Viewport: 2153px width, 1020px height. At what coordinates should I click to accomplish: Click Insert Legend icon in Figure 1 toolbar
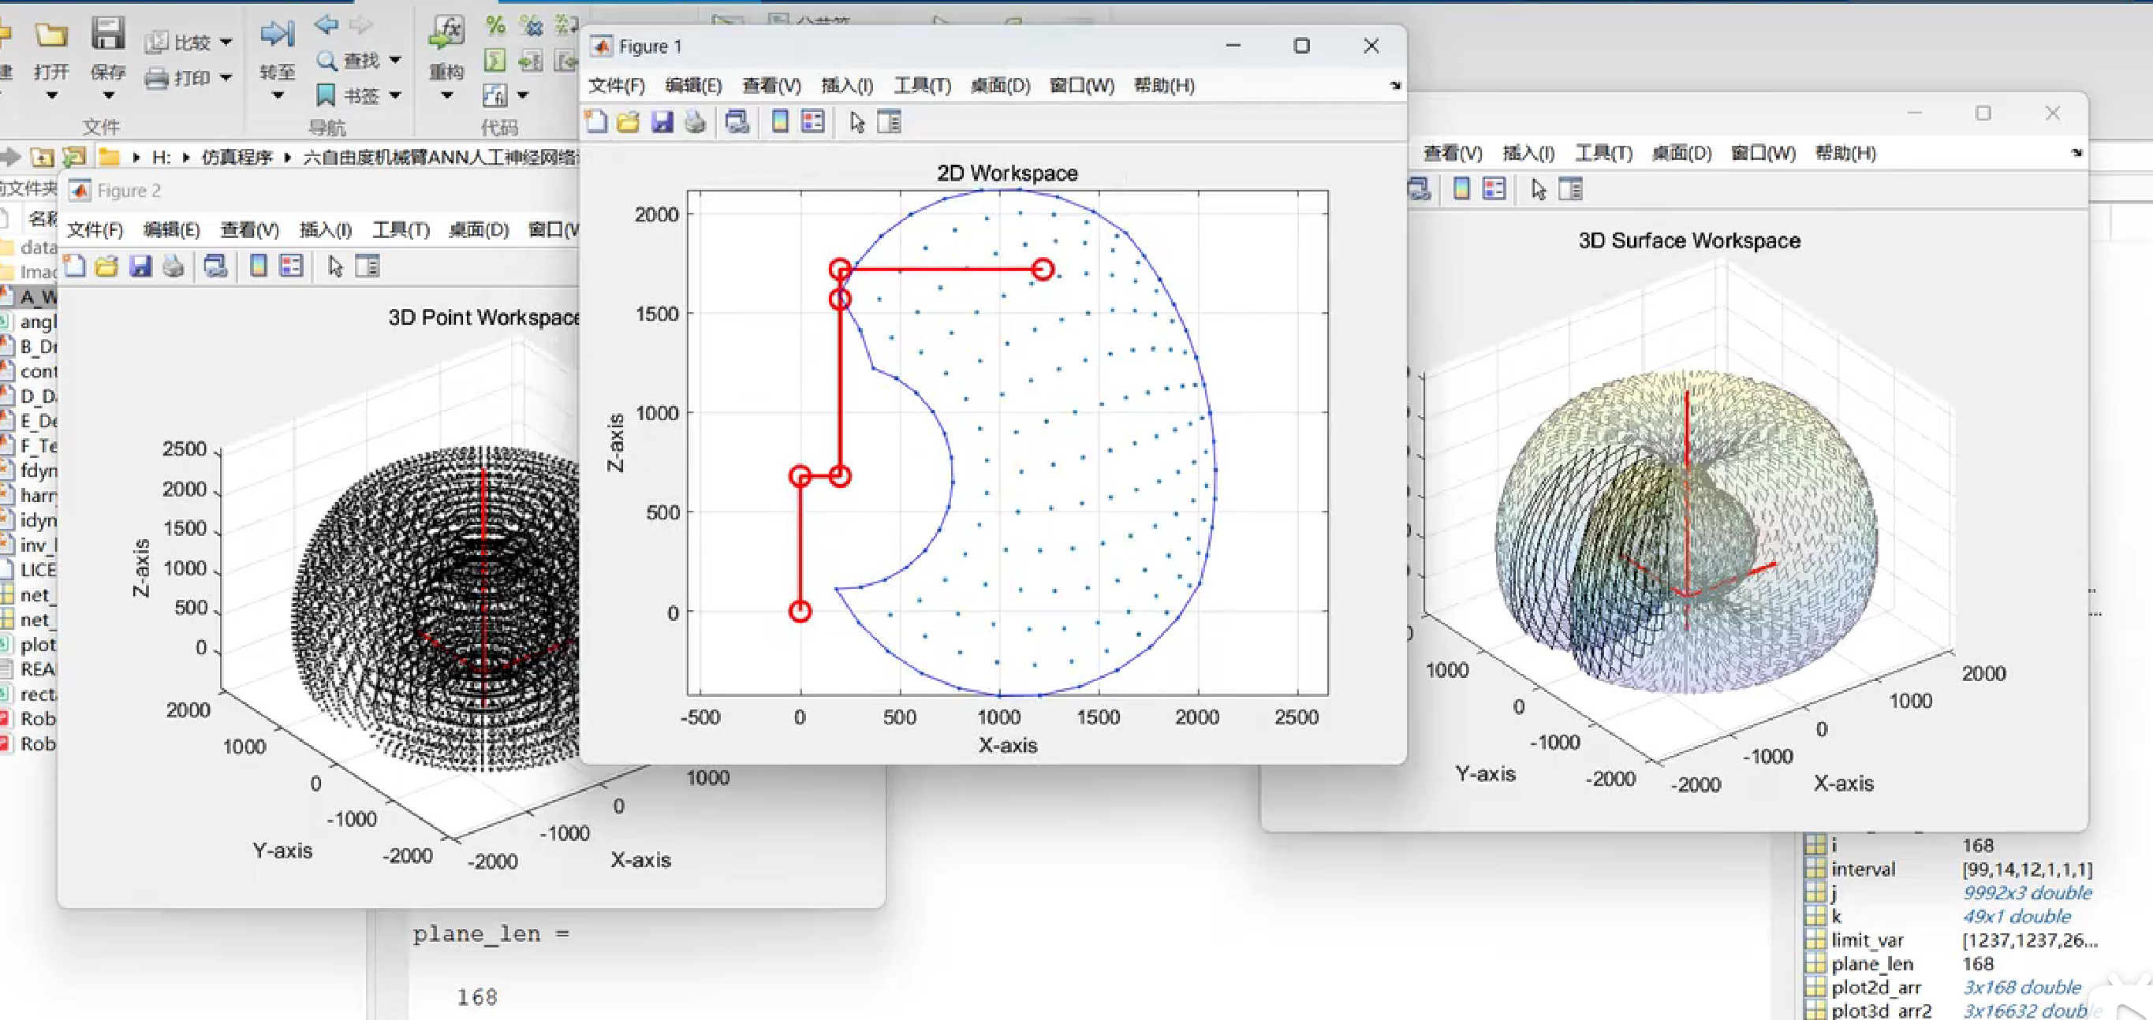click(812, 123)
